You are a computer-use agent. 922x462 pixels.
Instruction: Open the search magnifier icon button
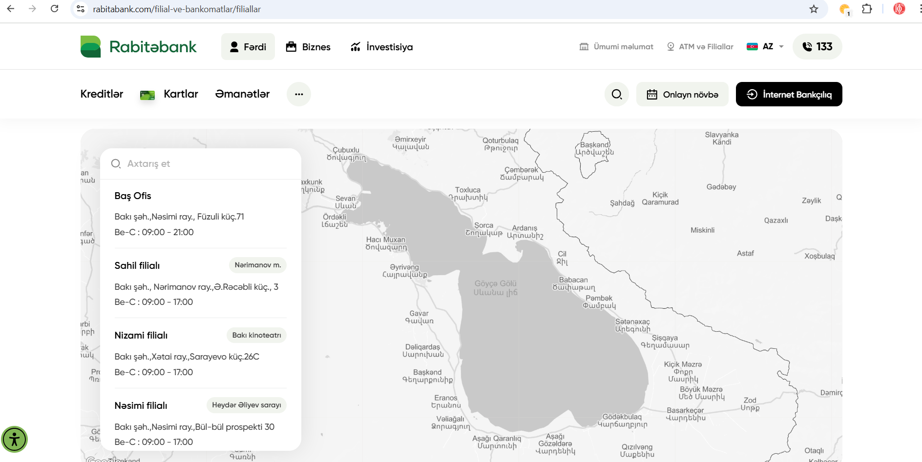(x=617, y=94)
